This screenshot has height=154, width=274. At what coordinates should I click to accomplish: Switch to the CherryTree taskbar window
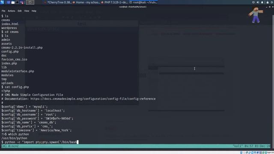pyautogui.click(x=58, y=3)
